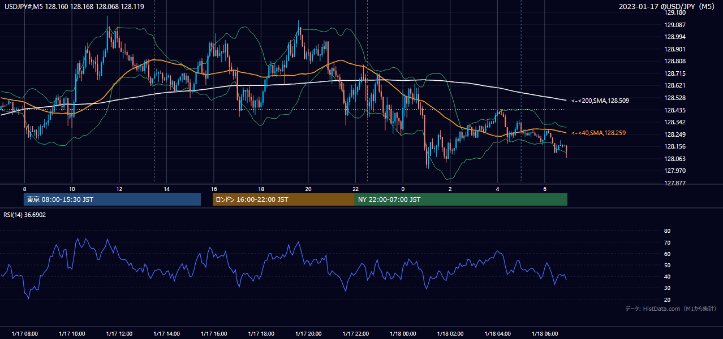Click the 128.715 price axis label
This screenshot has width=723, height=339.
[675, 73]
